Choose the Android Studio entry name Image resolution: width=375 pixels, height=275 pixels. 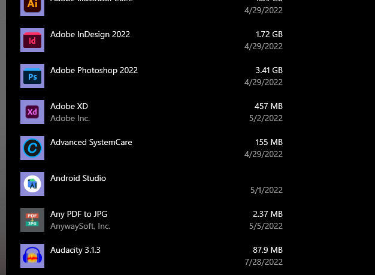78,178
